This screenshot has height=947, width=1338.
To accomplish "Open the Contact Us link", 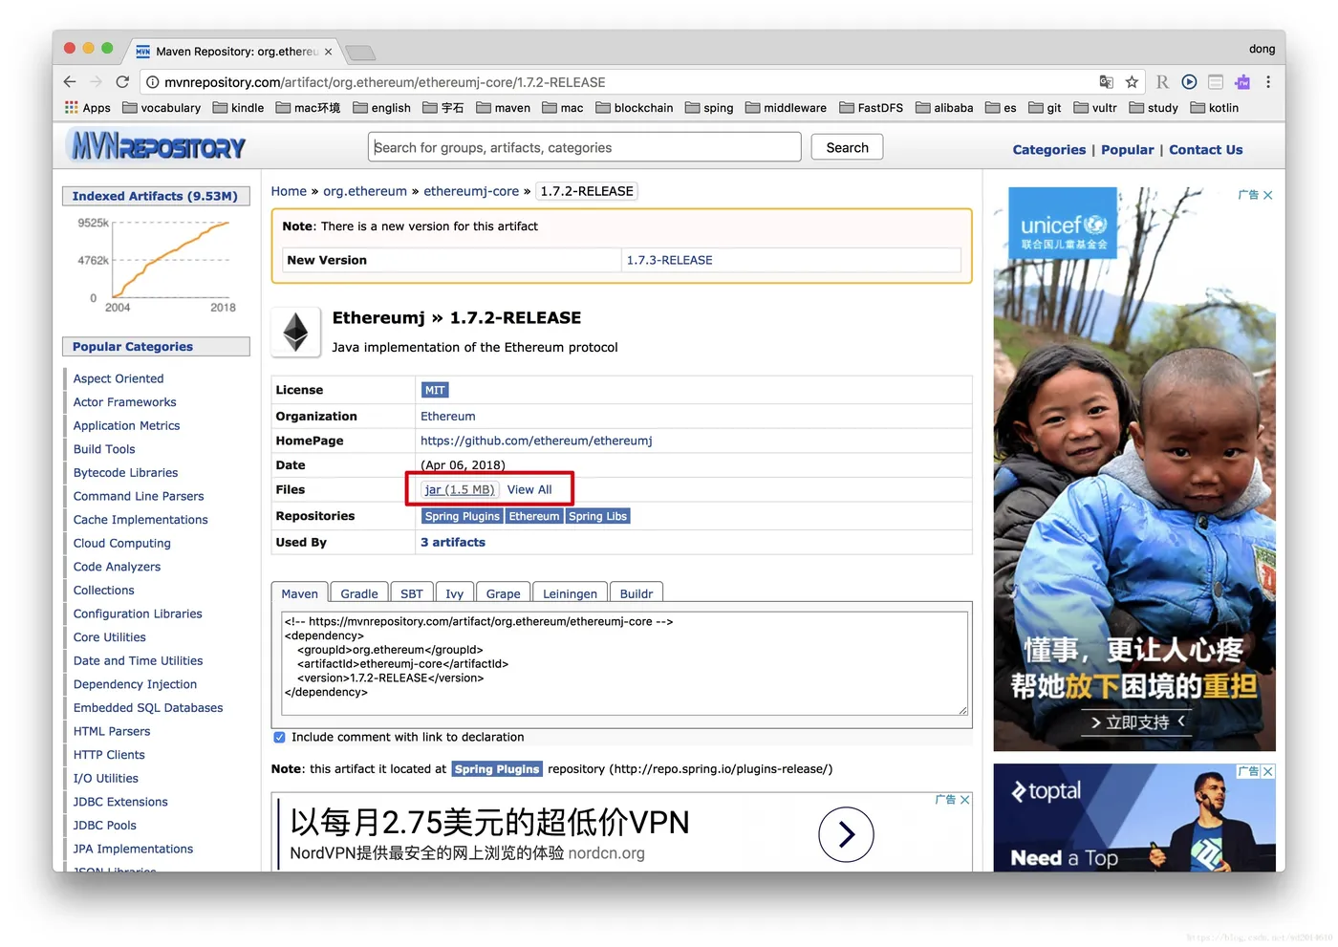I will [x=1206, y=150].
